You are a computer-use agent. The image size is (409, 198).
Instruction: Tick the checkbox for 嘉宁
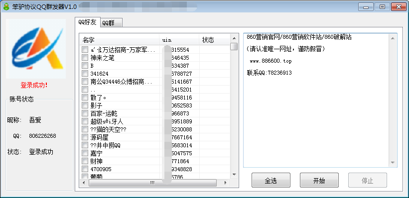point(85,153)
